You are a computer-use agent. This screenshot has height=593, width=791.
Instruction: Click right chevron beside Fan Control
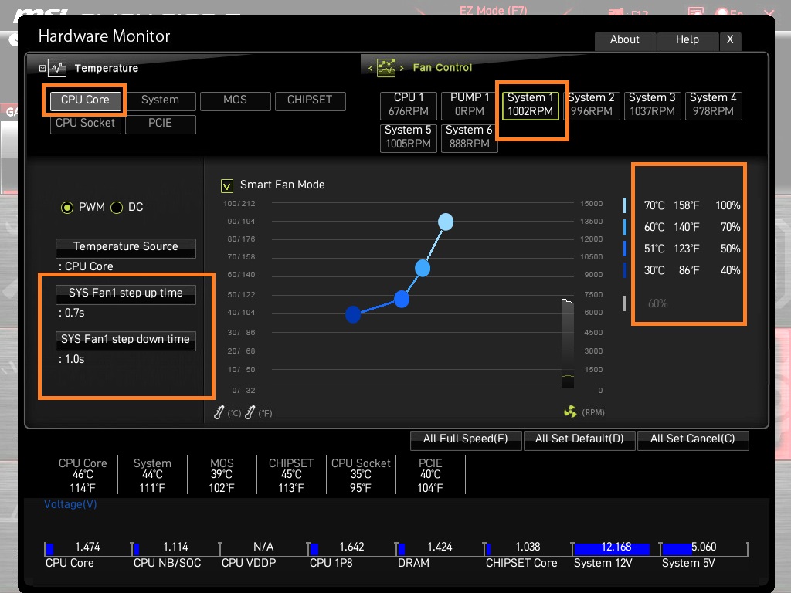(402, 68)
